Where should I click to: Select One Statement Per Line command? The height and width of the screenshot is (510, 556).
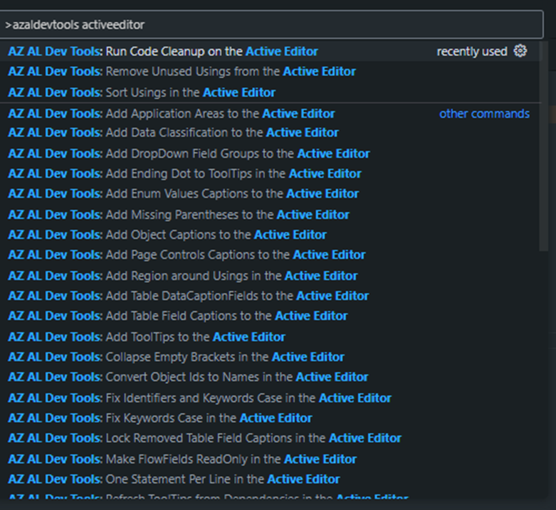tap(271, 479)
